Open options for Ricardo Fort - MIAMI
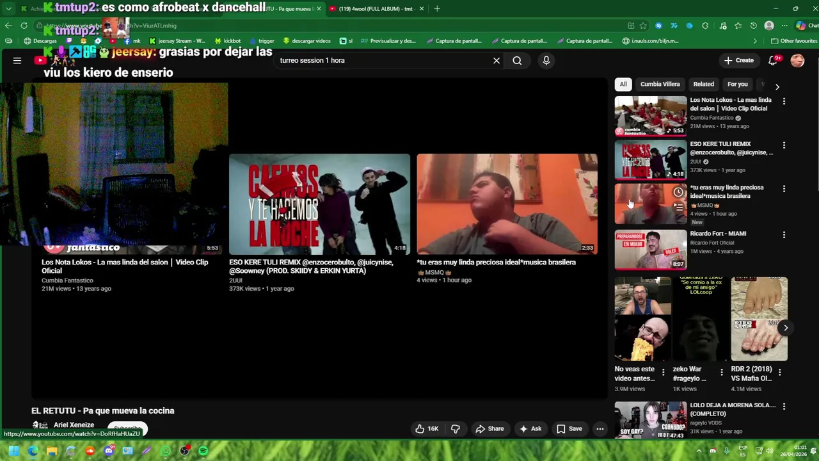819x461 pixels. 784,235
